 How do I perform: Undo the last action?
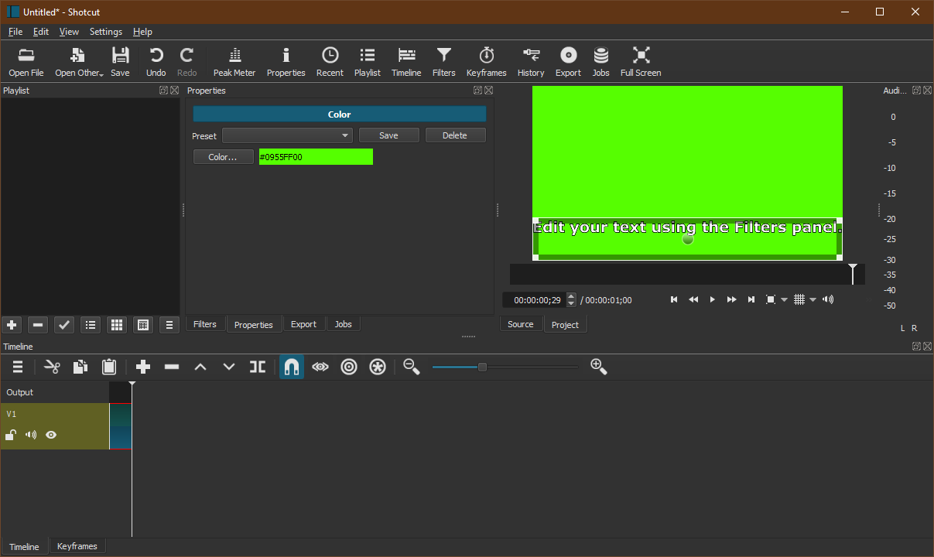156,62
